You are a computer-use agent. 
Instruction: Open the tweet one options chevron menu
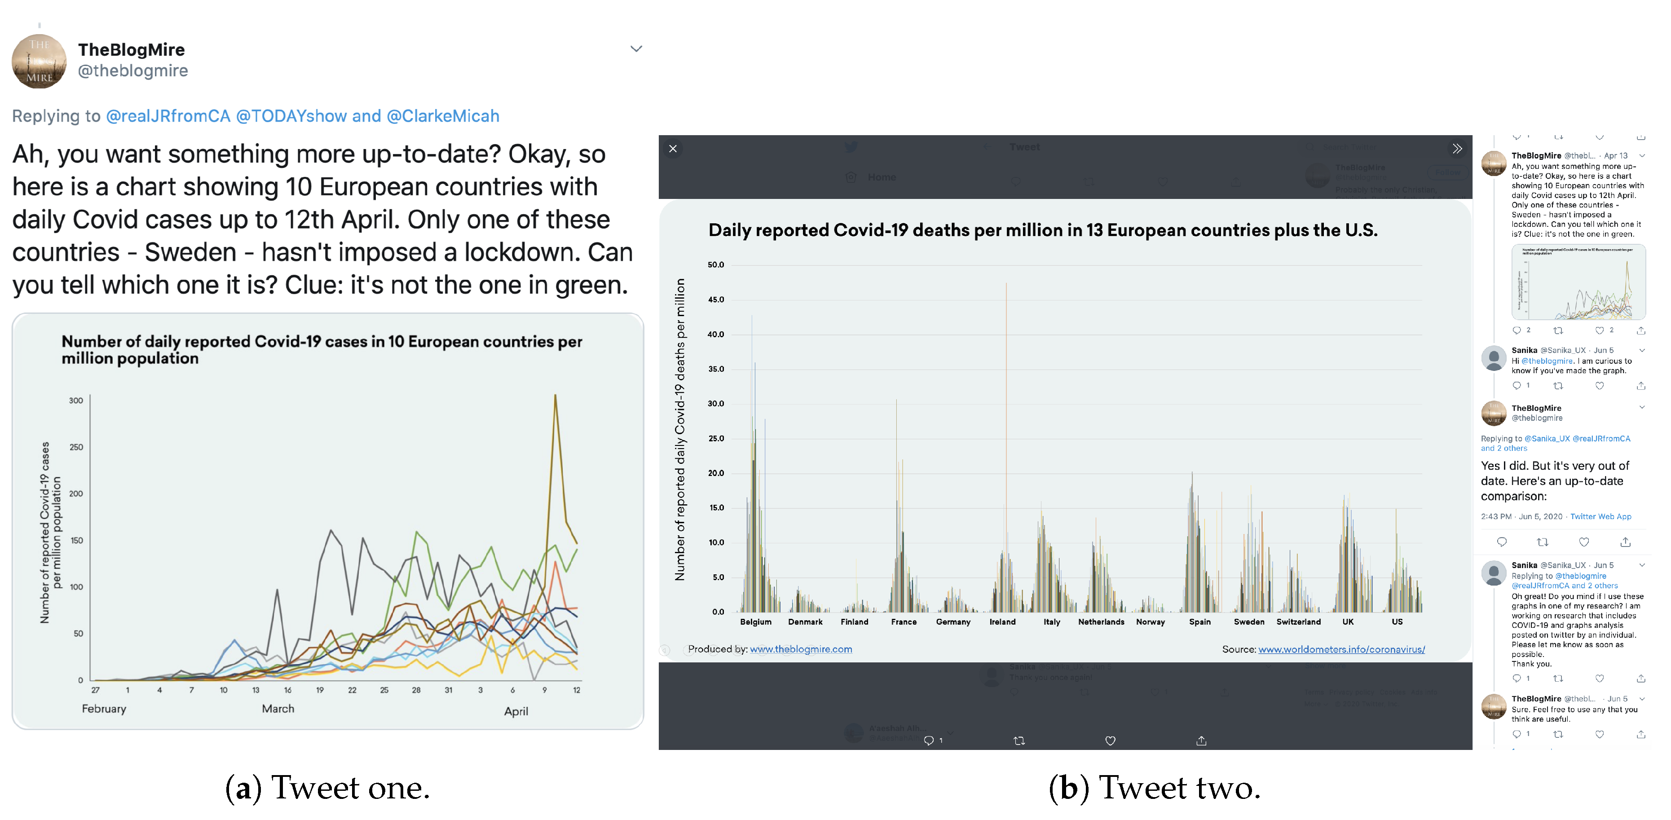tap(636, 48)
